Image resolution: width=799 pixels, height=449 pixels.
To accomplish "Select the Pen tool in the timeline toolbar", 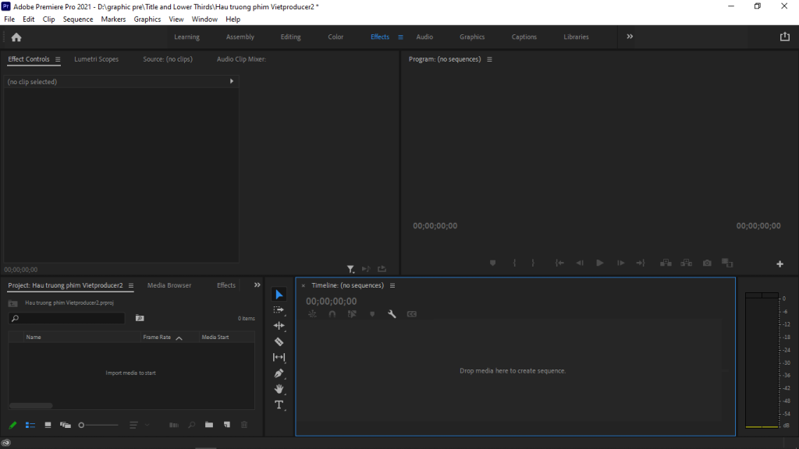I will pyautogui.click(x=279, y=373).
